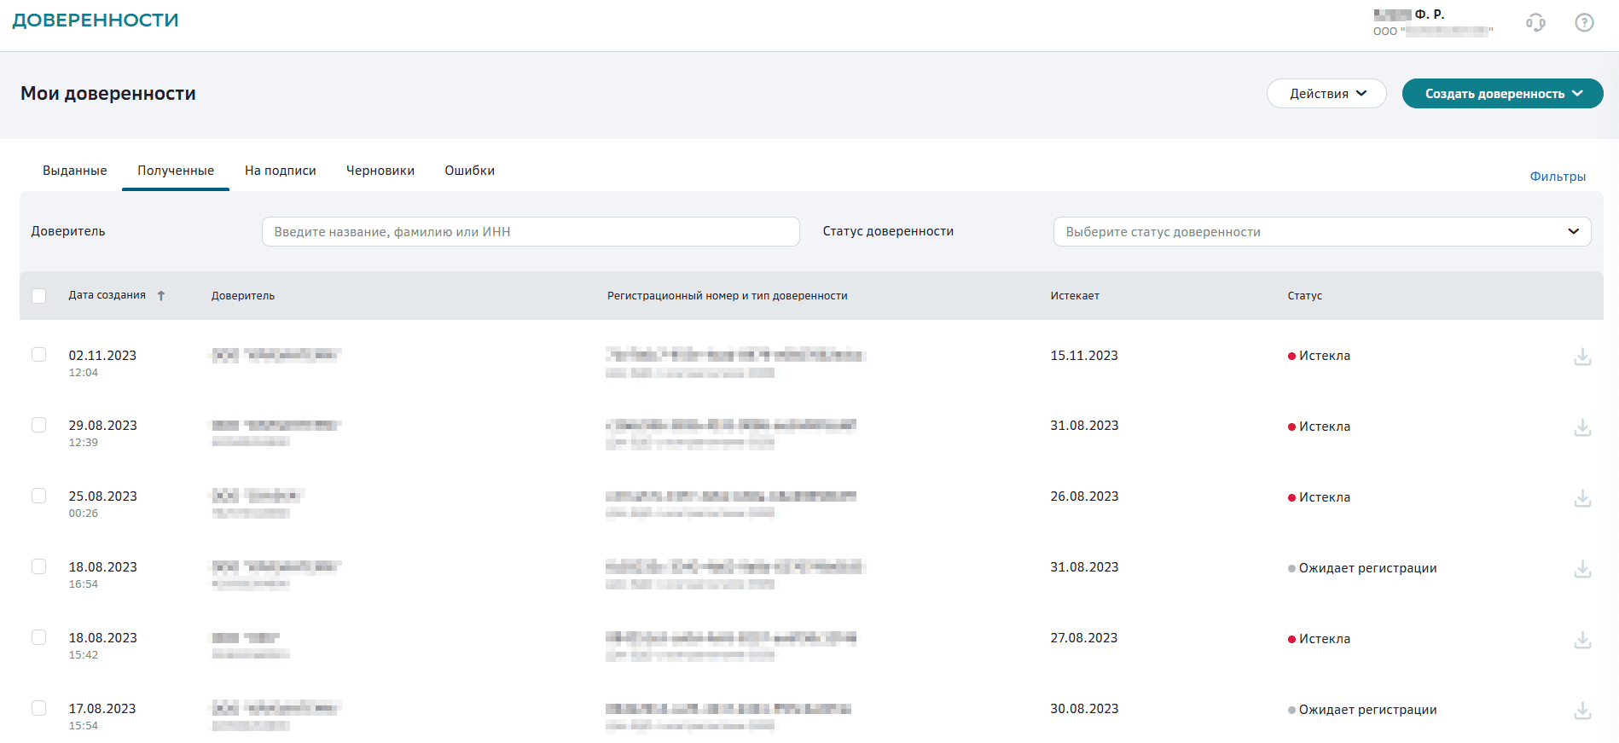
Task: Expand the Создать доверенность dropdown button
Action: pyautogui.click(x=1503, y=94)
